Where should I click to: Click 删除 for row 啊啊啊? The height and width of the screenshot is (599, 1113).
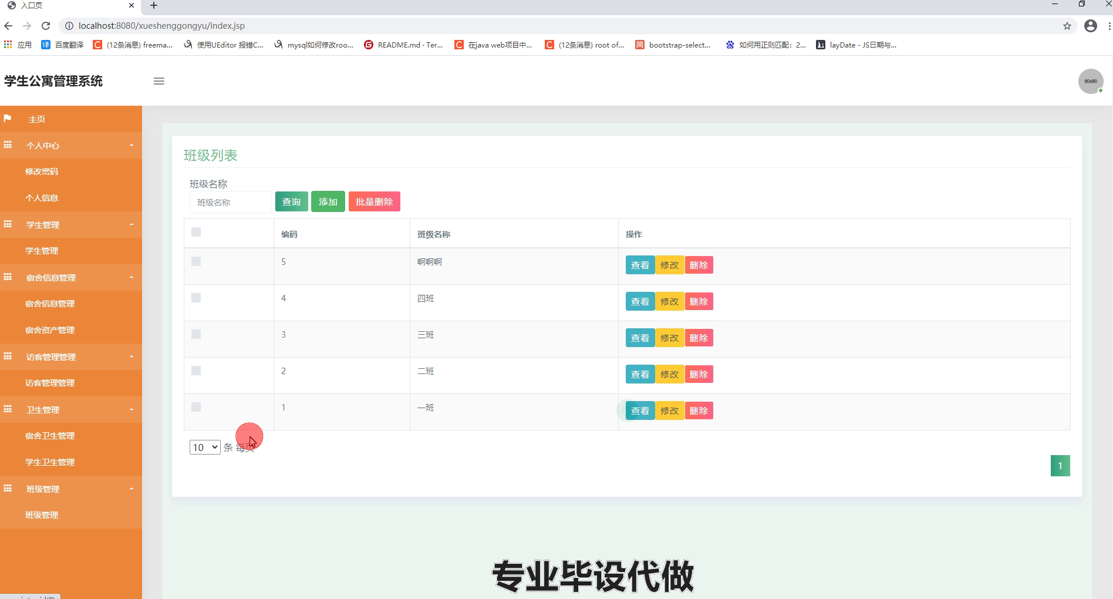point(699,265)
